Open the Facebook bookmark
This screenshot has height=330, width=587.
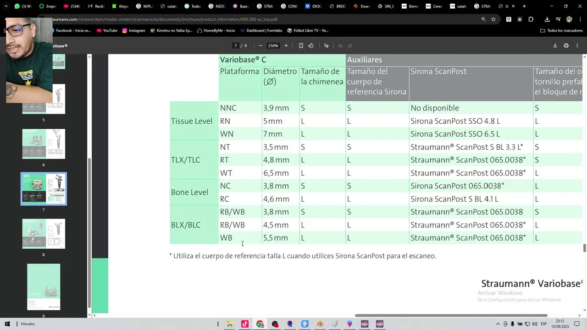[71, 31]
